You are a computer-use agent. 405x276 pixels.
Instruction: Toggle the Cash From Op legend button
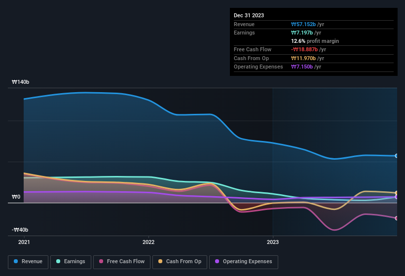[x=180, y=262]
